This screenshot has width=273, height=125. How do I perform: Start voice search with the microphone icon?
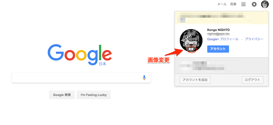click(x=144, y=78)
